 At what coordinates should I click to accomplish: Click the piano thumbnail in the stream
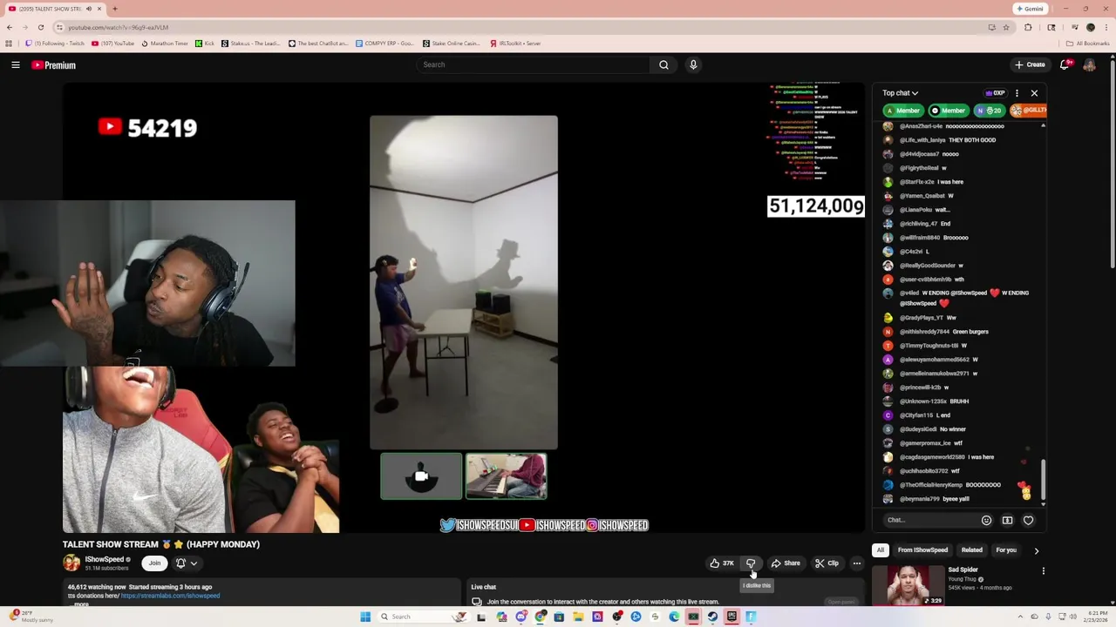[507, 476]
